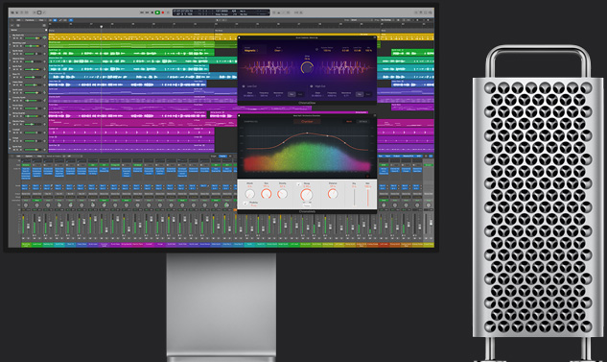
Task: Click the green Play button in transport
Action: (157, 12)
